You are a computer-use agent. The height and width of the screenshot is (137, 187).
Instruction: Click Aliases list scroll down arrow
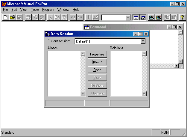tap(83, 94)
